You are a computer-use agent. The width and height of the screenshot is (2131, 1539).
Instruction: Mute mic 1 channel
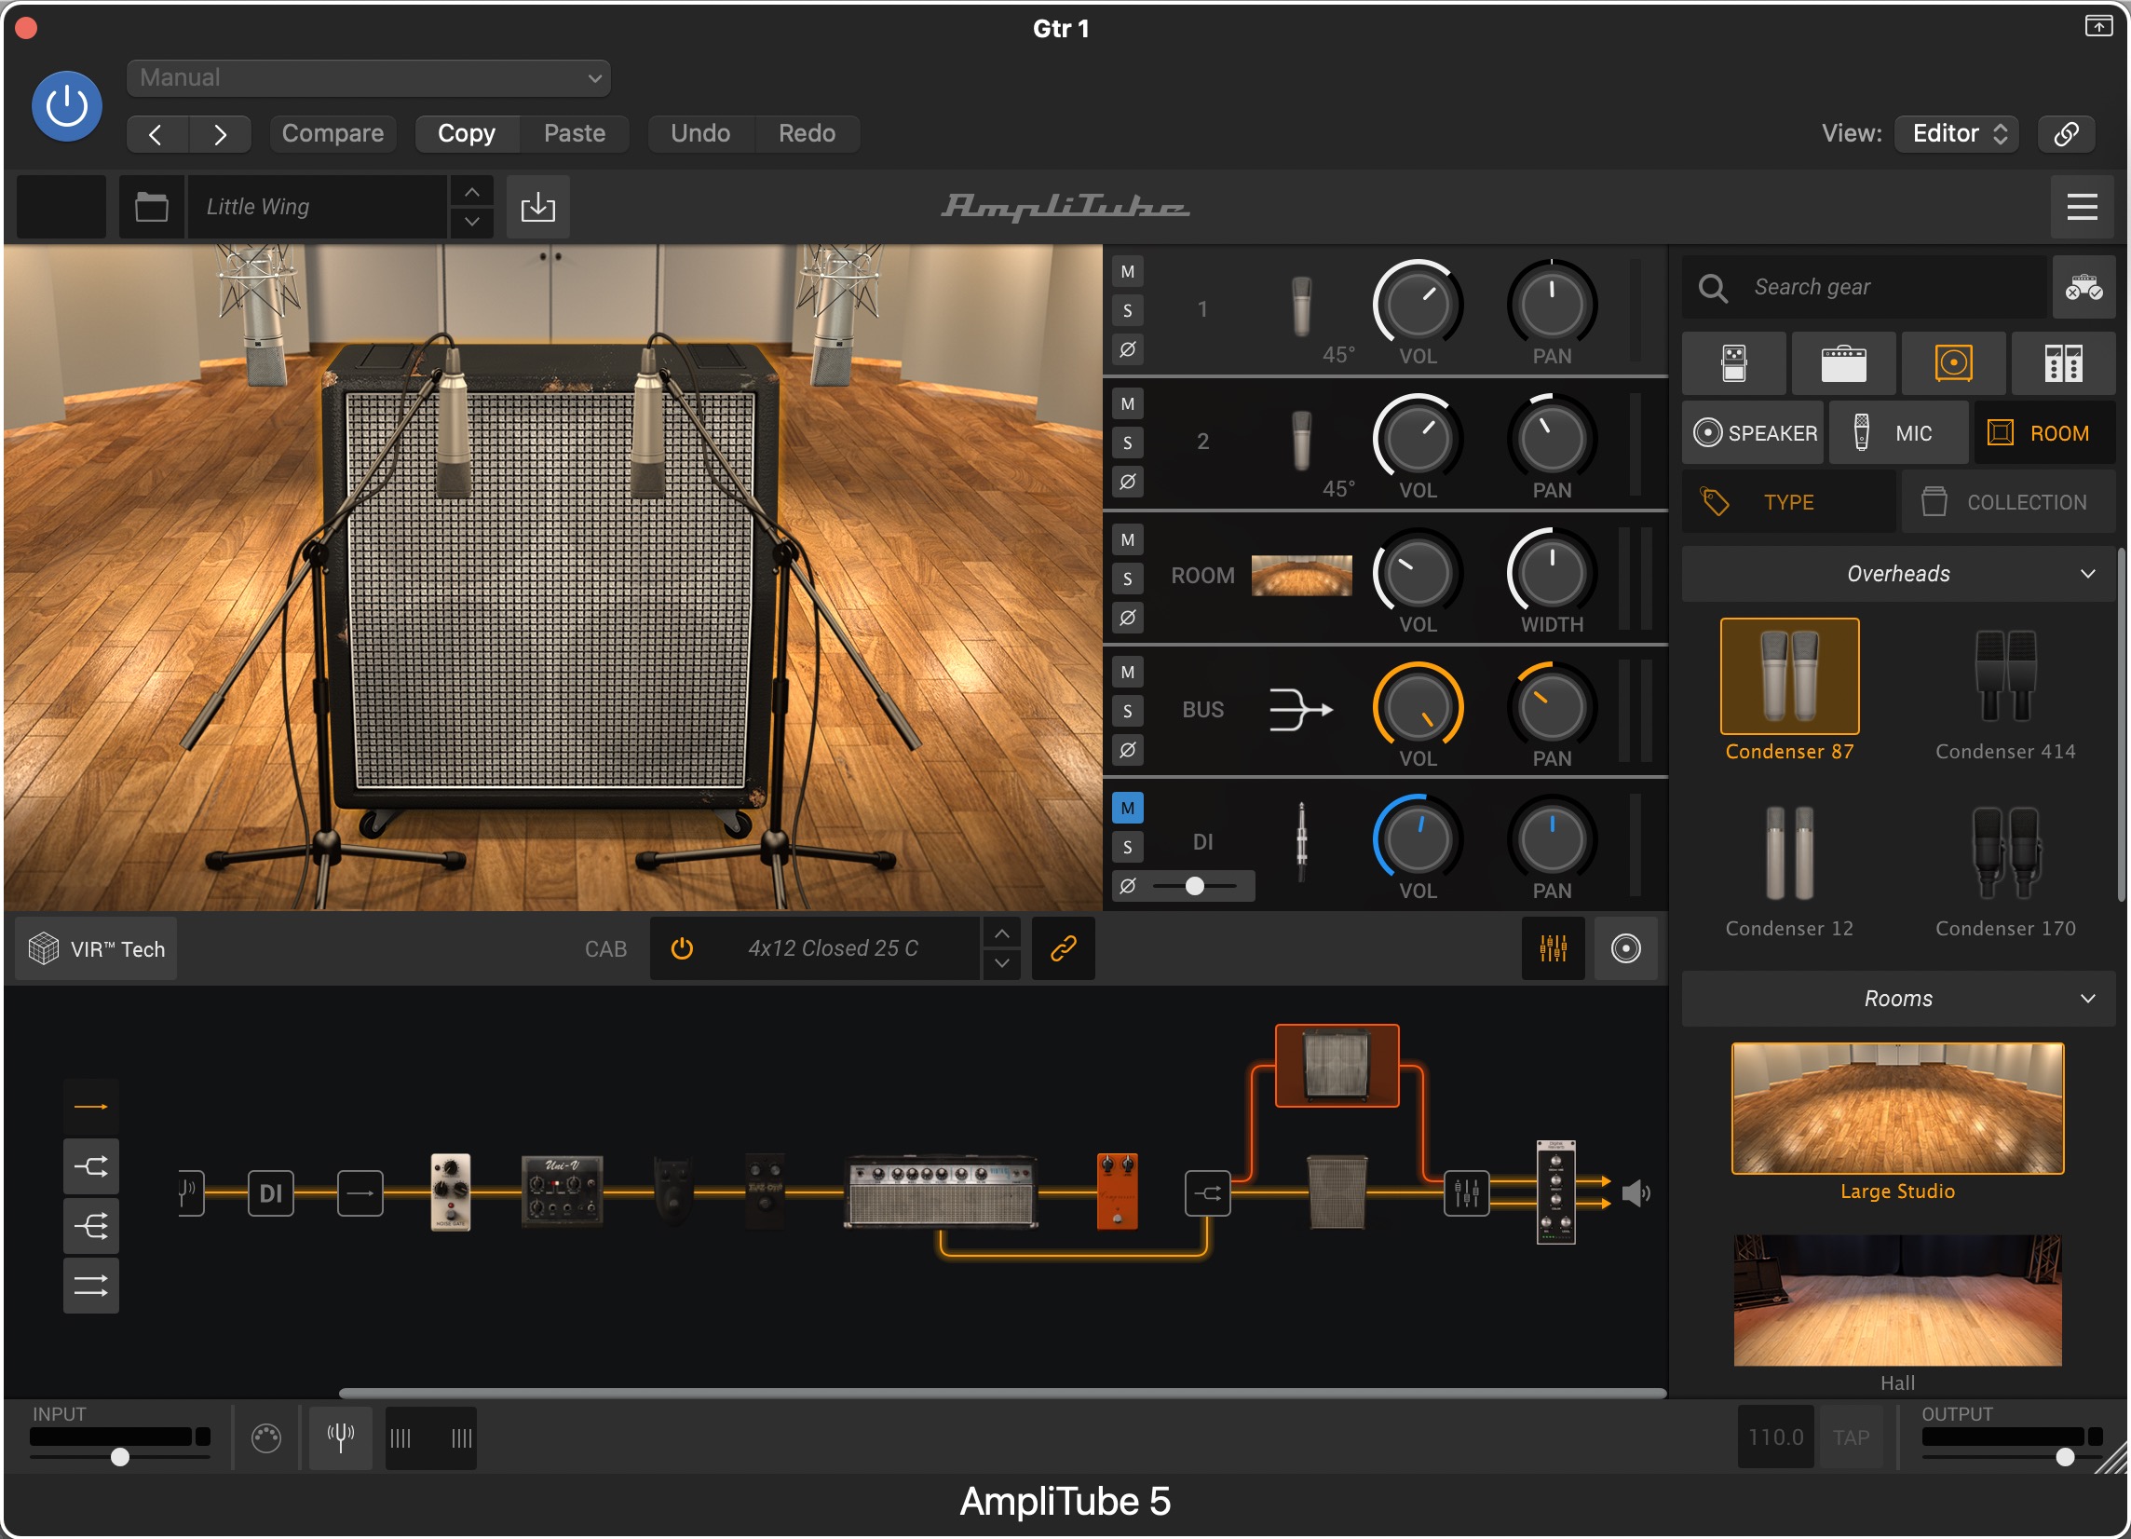[1128, 271]
